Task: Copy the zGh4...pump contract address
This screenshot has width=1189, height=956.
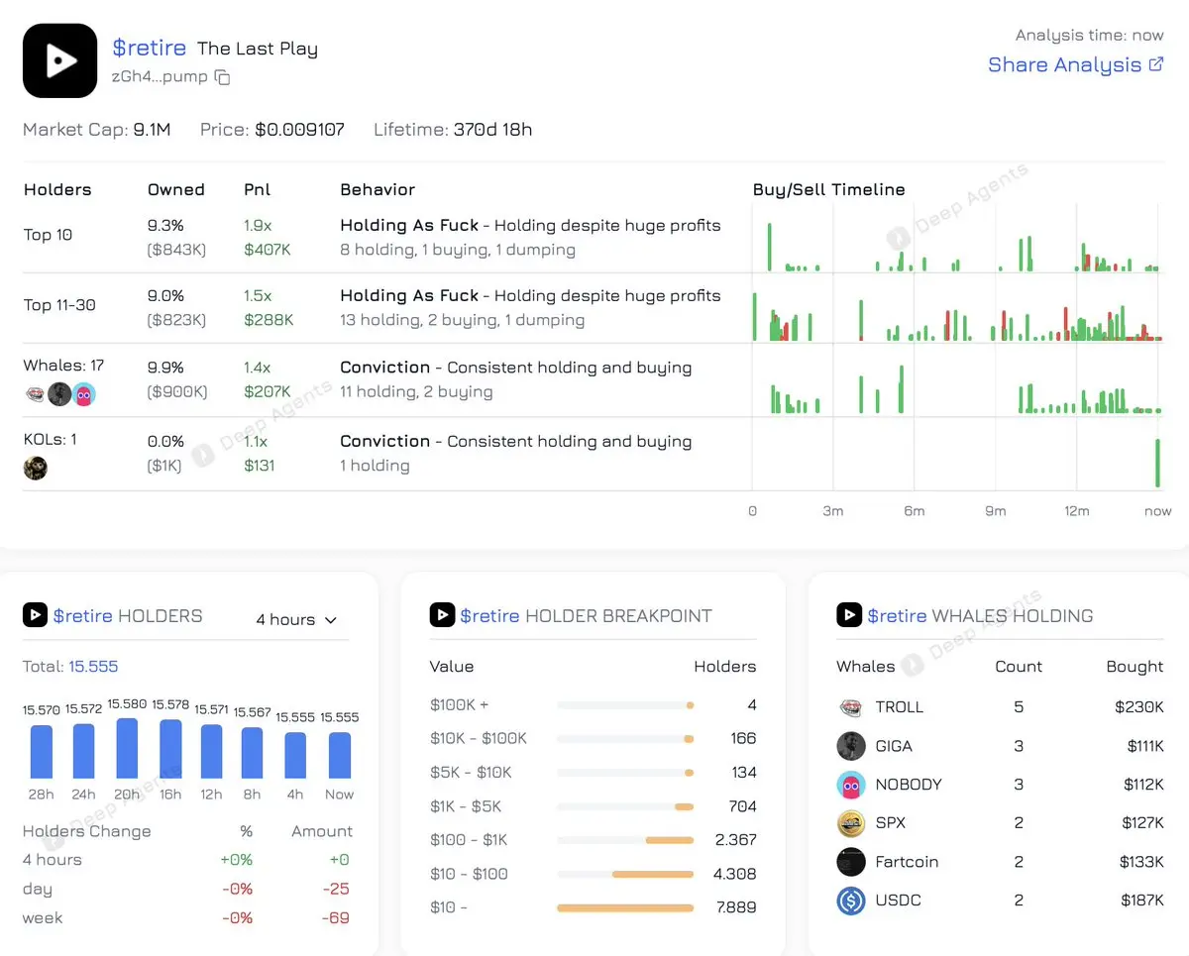Action: [x=223, y=77]
